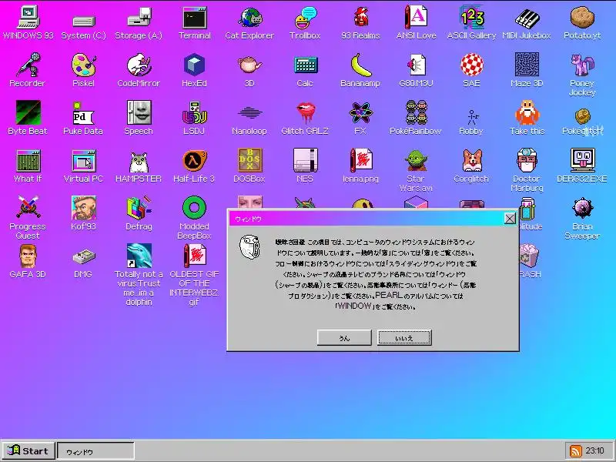Play the Star Wars.avi Yoda icon

(416, 160)
